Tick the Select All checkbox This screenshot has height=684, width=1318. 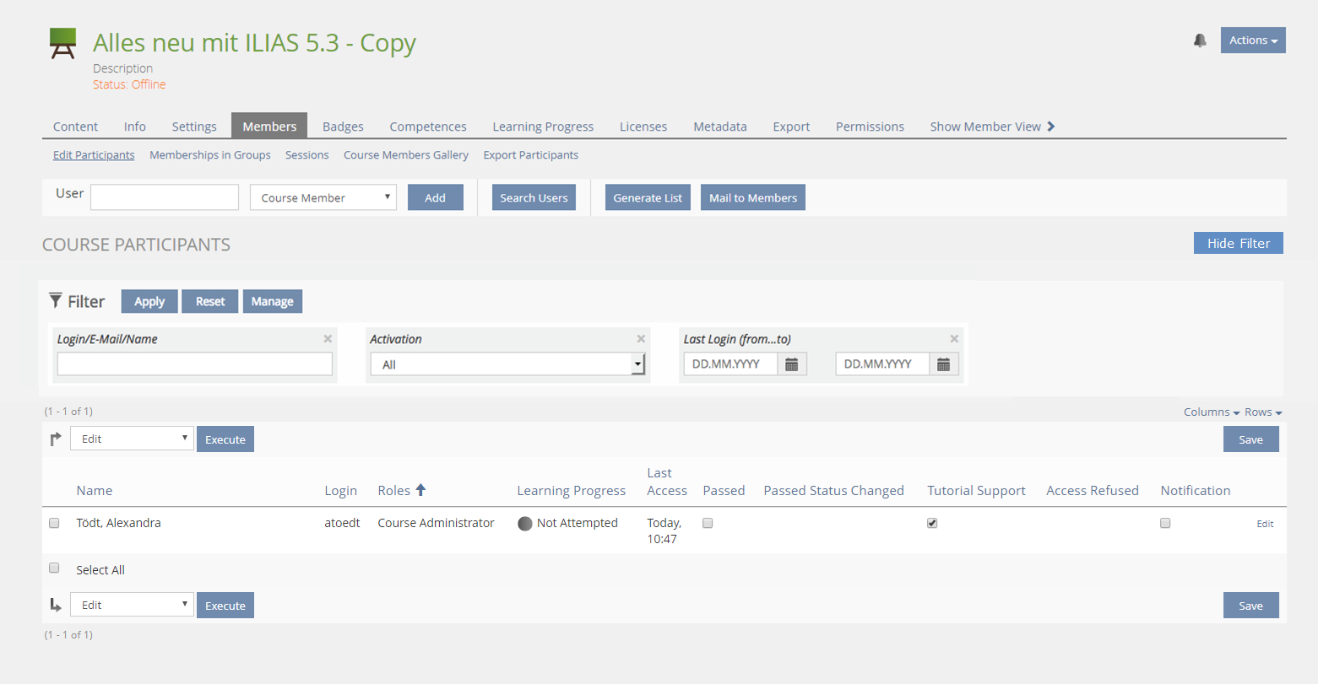[54, 568]
